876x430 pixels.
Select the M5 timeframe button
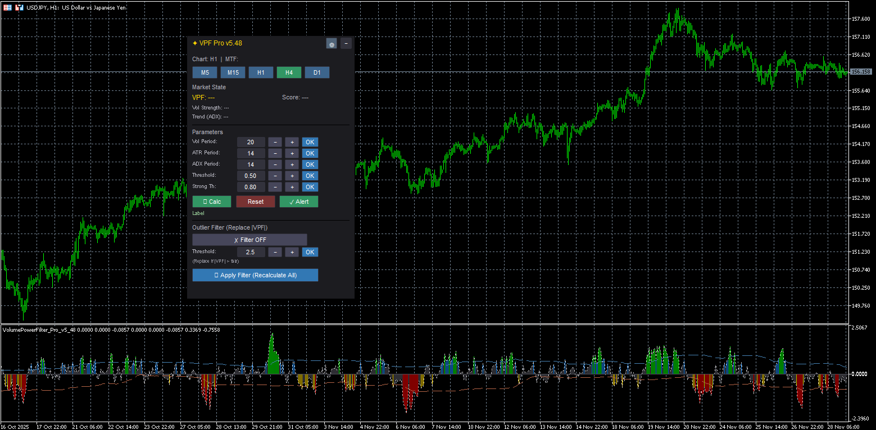pyautogui.click(x=205, y=72)
